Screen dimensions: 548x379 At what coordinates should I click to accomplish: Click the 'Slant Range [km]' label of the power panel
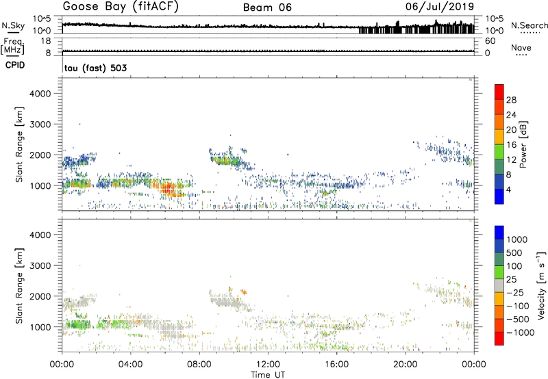pos(19,144)
